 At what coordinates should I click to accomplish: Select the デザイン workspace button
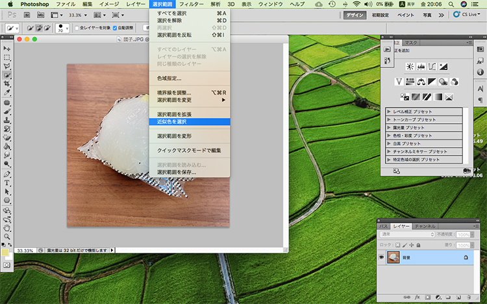(355, 15)
